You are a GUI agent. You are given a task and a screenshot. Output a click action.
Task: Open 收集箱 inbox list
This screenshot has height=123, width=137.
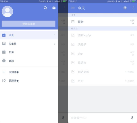coord(29,44)
